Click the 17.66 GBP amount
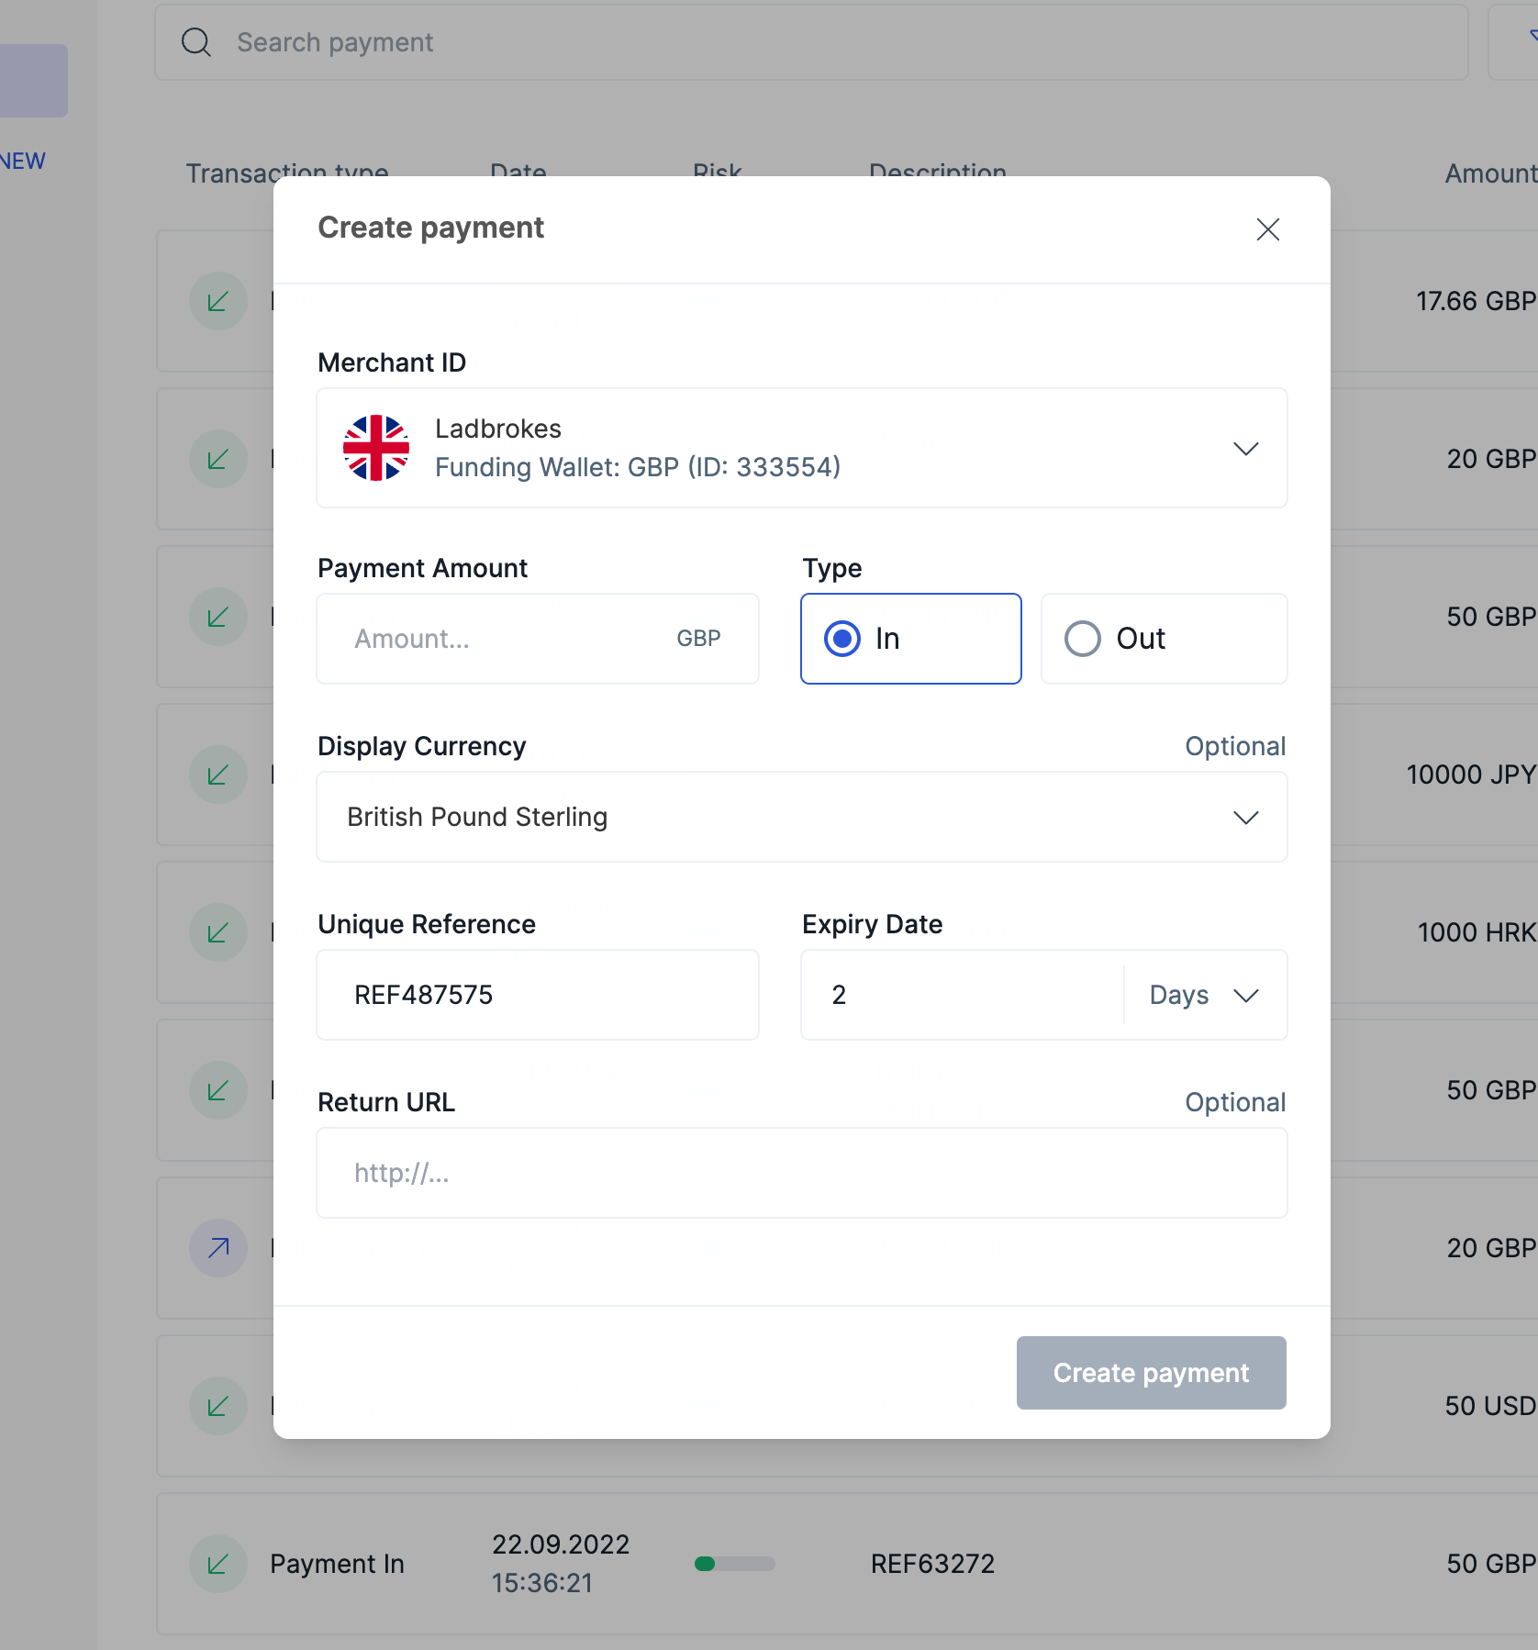Screen dimensions: 1538x1650 pyautogui.click(x=1476, y=301)
